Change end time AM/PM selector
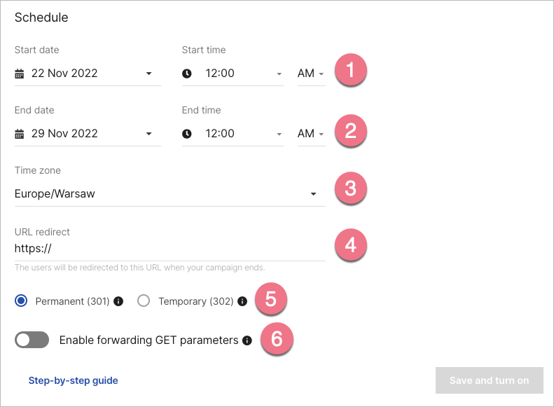Screen dimensions: 554x407 pyautogui.click(x=311, y=134)
